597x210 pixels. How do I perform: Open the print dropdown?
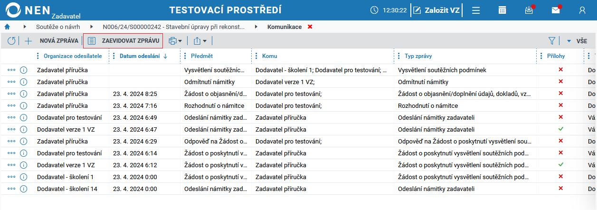point(175,41)
